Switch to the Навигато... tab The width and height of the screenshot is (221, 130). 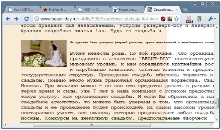[128, 10]
